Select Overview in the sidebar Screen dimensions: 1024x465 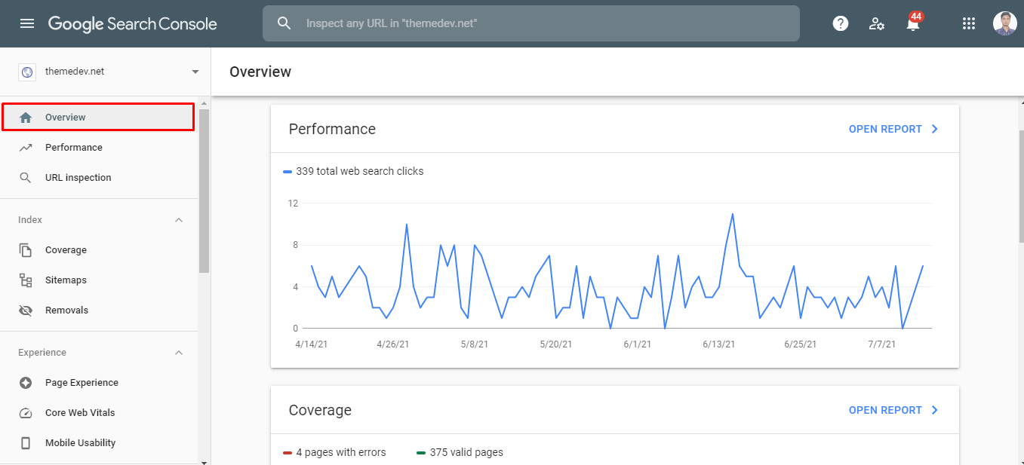(x=98, y=118)
